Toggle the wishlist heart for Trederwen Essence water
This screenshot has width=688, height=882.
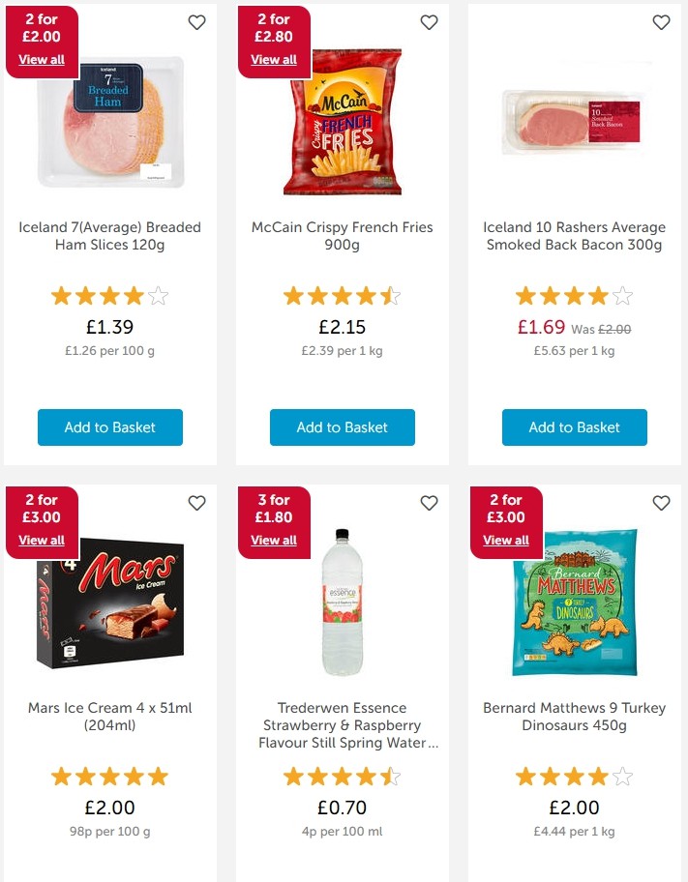pos(429,503)
